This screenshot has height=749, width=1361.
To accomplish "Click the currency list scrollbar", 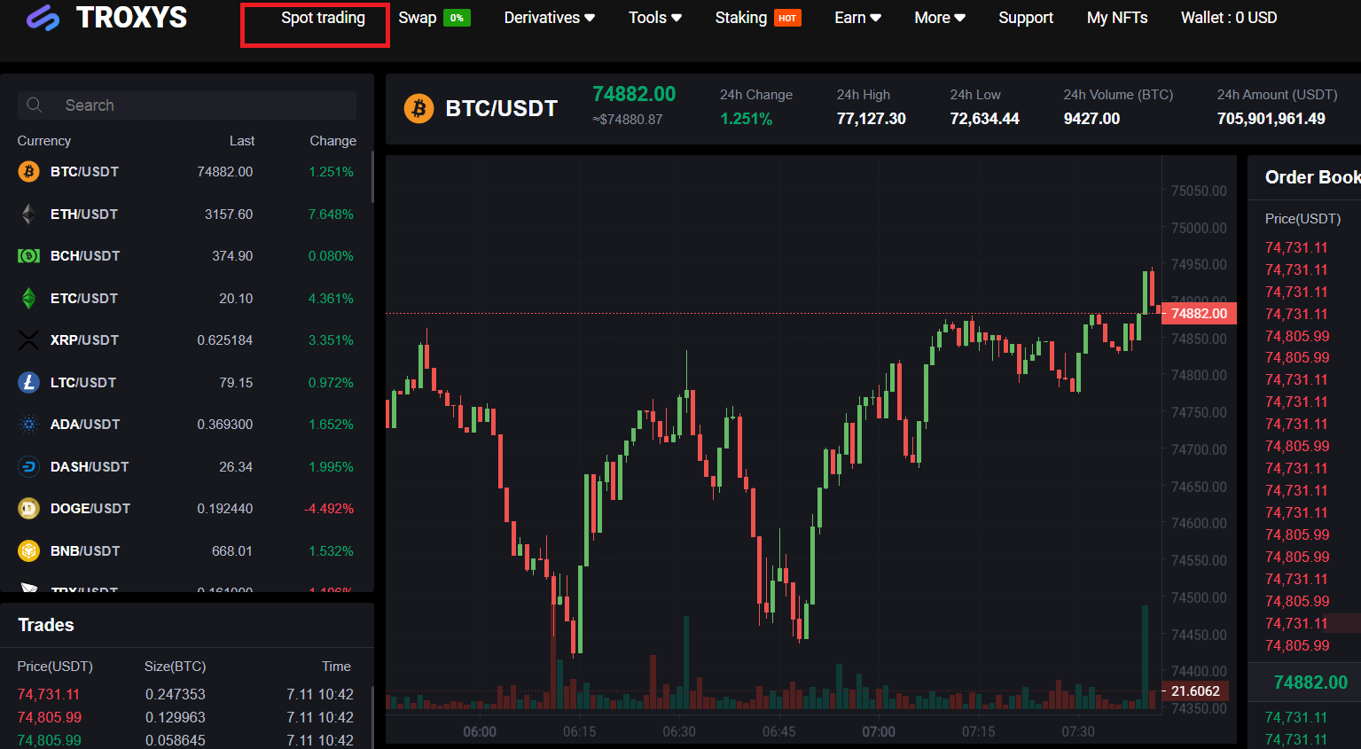I will pyautogui.click(x=372, y=177).
